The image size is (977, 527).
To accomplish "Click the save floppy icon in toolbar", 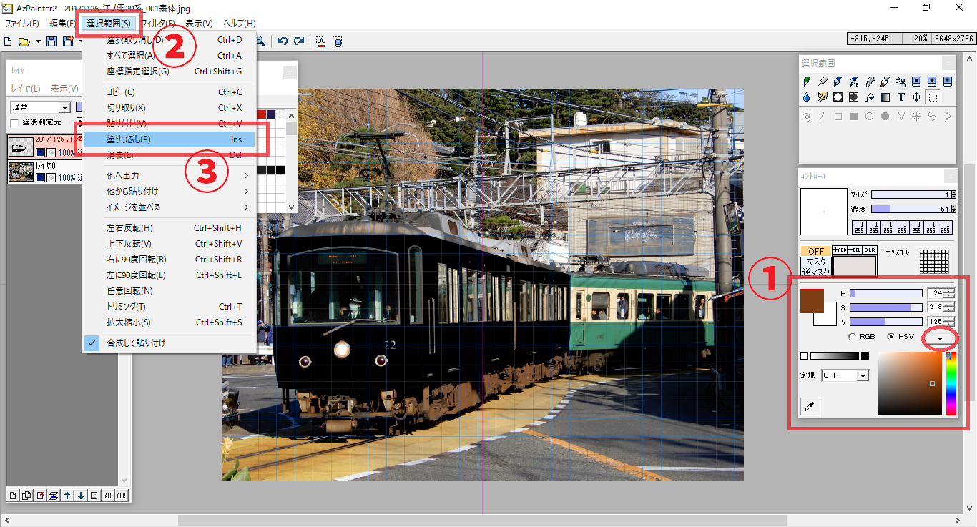I will [x=51, y=42].
